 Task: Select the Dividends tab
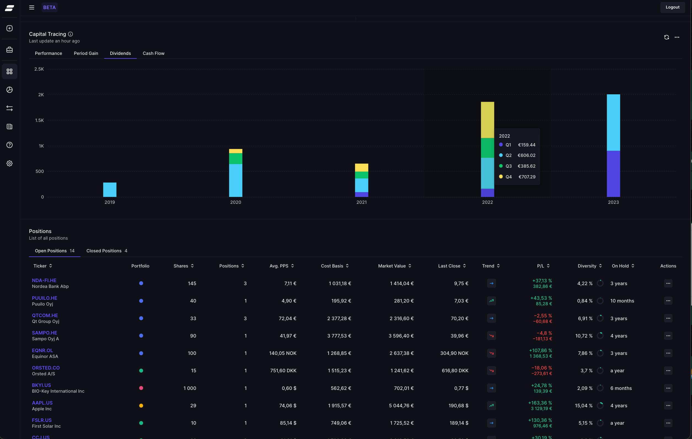tap(120, 53)
